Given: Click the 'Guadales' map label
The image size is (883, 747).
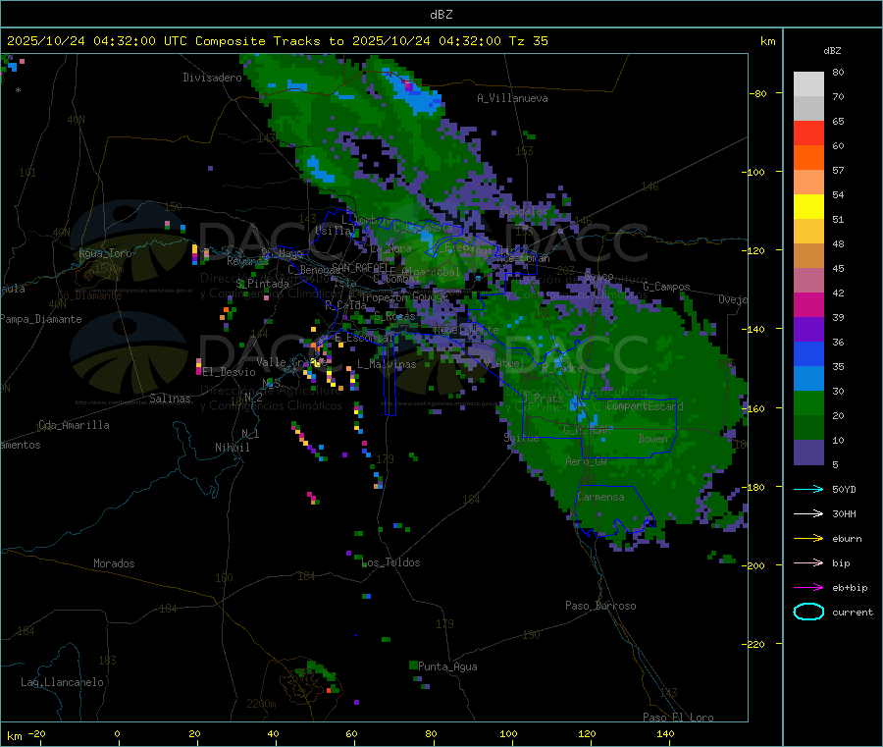Looking at the screenshot, I should (524, 211).
